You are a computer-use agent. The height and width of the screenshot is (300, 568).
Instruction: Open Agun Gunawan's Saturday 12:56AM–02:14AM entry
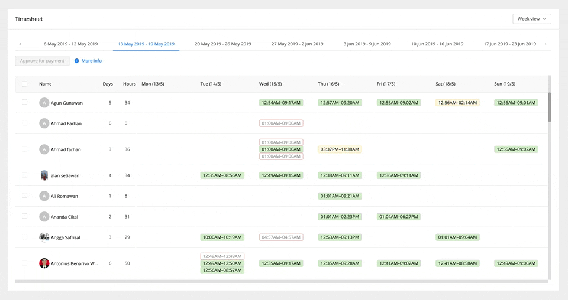coord(457,103)
